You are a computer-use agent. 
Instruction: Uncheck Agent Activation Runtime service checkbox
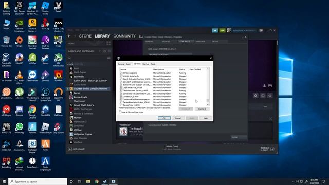(121, 79)
